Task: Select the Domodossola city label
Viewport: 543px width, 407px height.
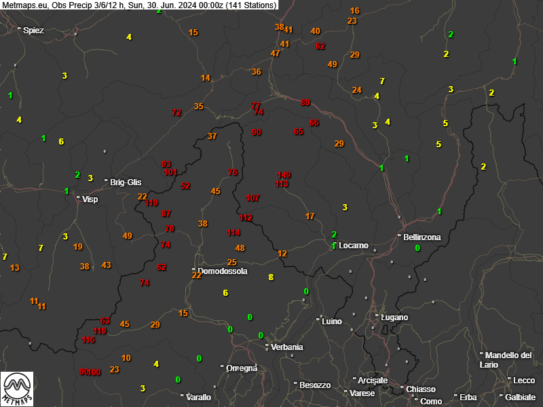Action: tap(223, 271)
